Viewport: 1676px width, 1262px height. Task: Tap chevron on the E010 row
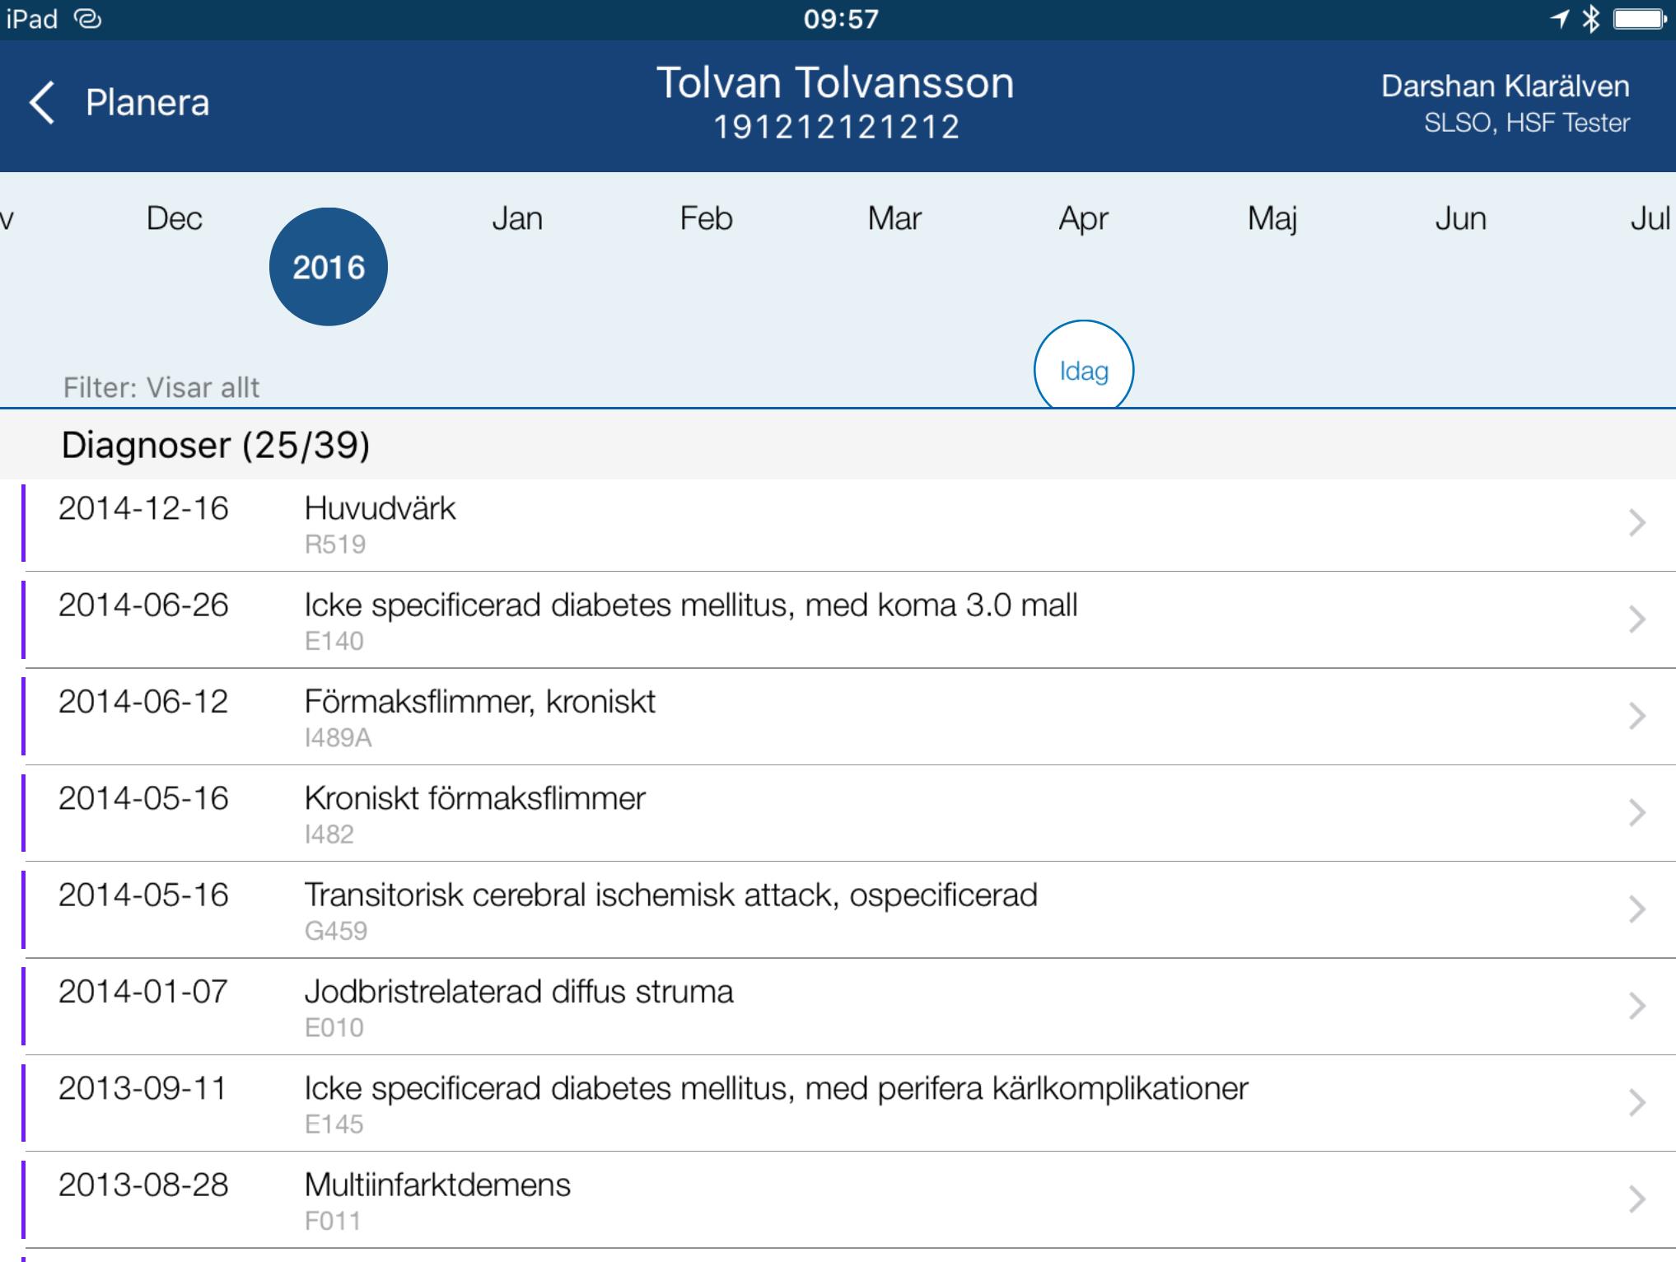tap(1637, 1005)
